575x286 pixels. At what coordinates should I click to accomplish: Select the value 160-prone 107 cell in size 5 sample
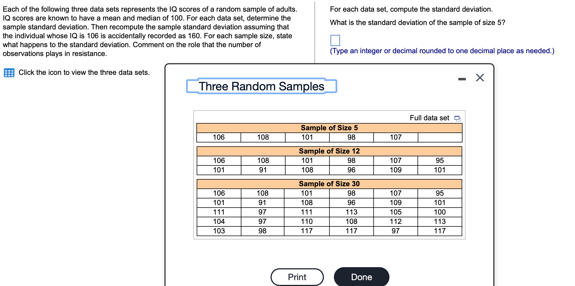point(396,137)
